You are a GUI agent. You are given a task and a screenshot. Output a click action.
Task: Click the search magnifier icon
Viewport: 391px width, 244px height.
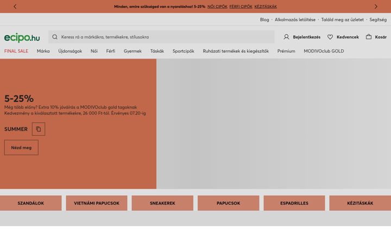coord(55,37)
